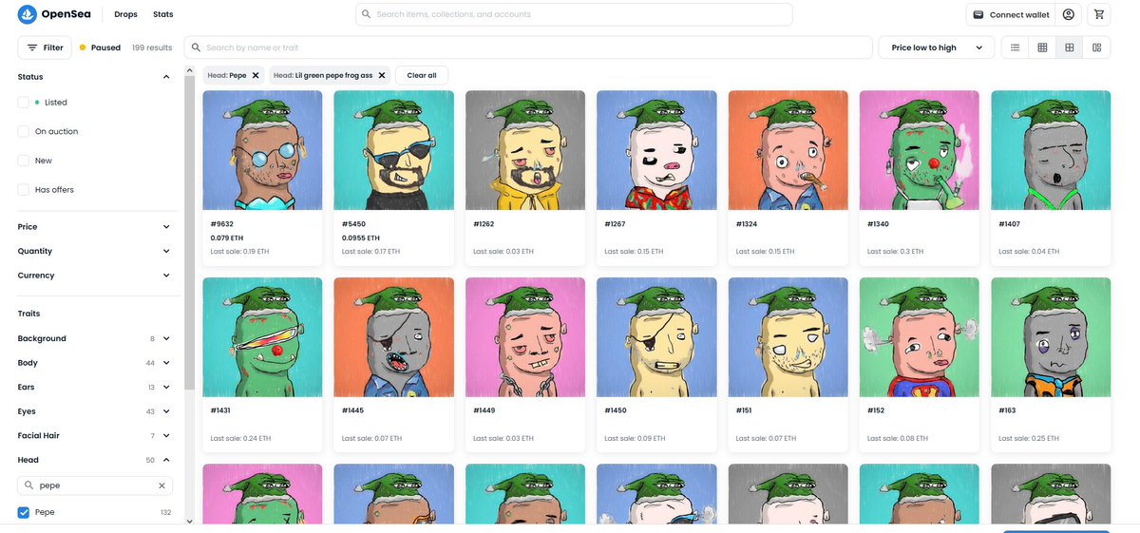This screenshot has width=1140, height=533.
Task: Tick the New status checkbox
Action: click(x=23, y=161)
